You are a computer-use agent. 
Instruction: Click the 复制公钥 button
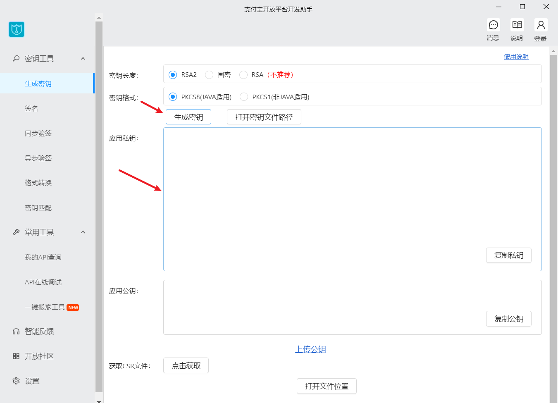click(x=509, y=319)
